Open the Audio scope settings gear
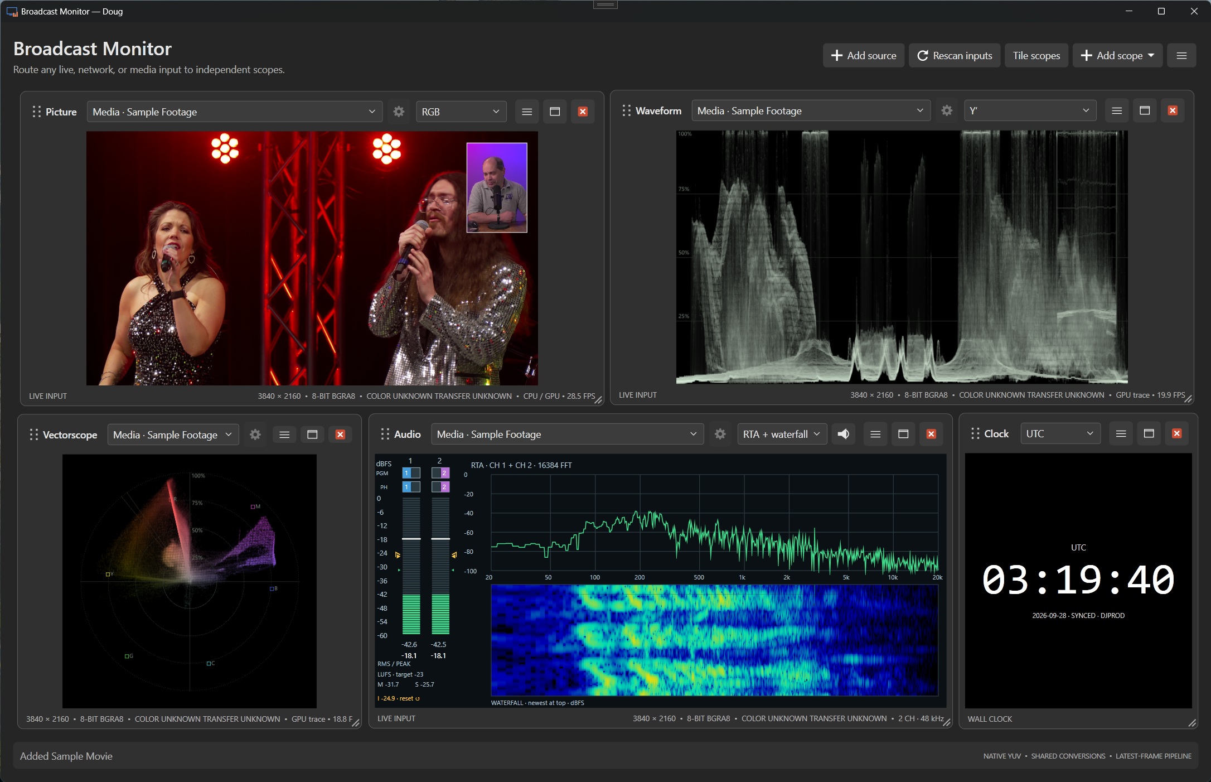 (720, 434)
